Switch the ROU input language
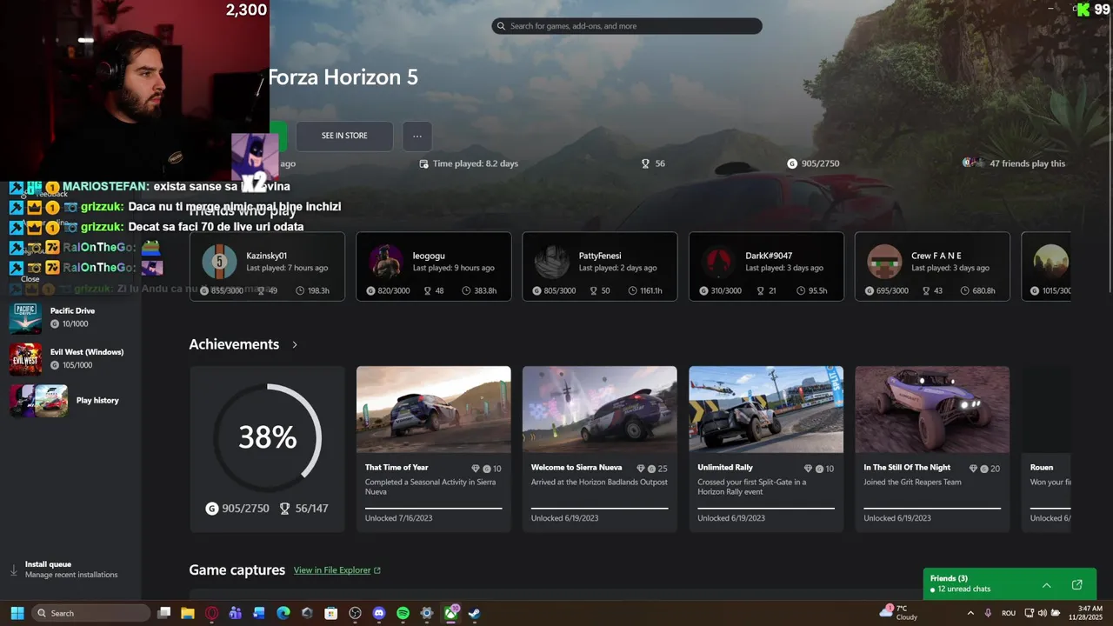This screenshot has width=1113, height=626. [x=1009, y=613]
